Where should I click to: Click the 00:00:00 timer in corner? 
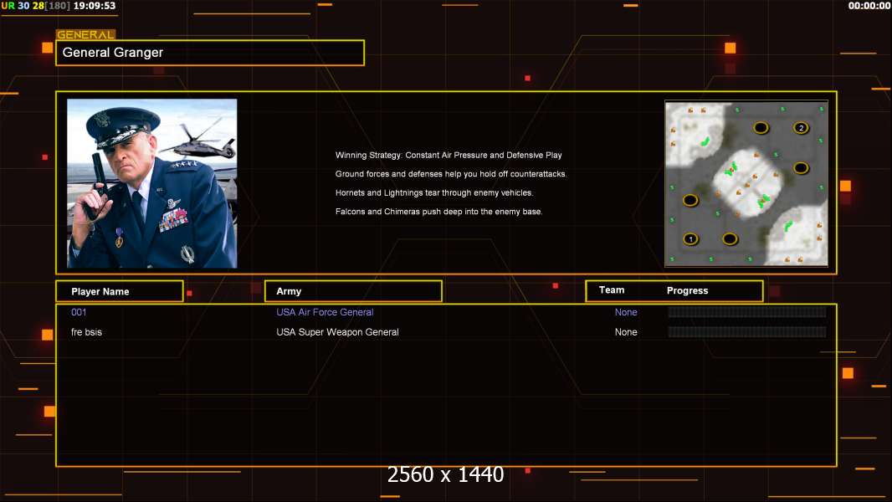(x=869, y=6)
